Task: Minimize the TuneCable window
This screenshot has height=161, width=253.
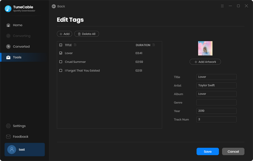Action: click(230, 6)
